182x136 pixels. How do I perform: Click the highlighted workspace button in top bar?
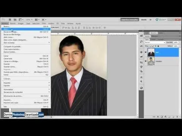(130, 20)
